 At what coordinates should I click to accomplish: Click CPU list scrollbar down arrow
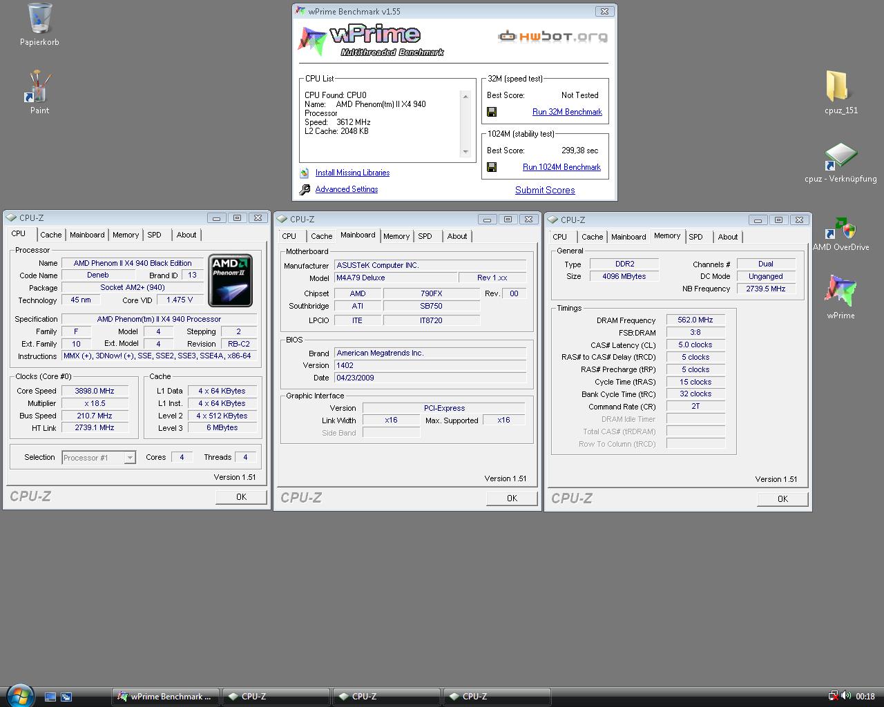click(x=465, y=152)
